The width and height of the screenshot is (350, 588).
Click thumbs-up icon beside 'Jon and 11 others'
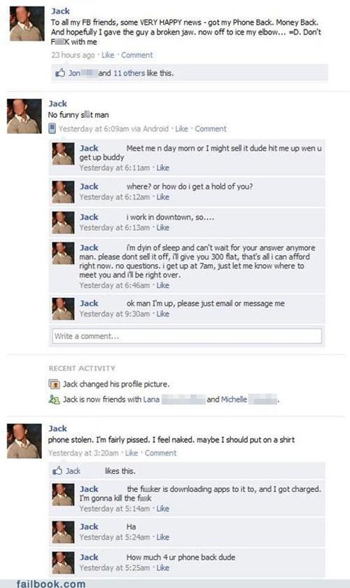[x=60, y=73]
